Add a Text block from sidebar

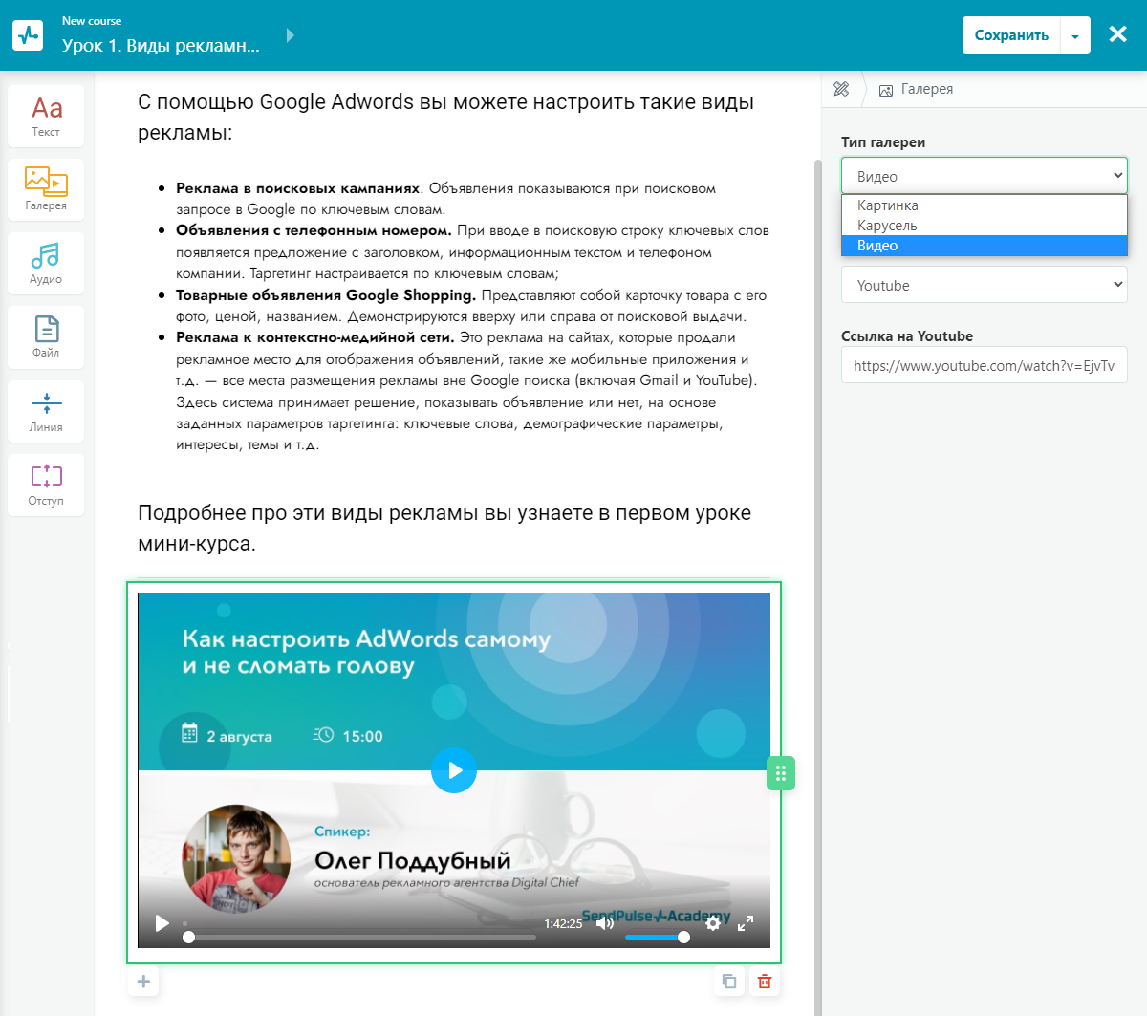tap(46, 117)
